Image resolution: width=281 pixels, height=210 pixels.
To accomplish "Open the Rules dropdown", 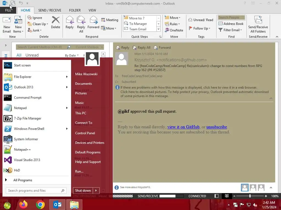I will tap(172, 24).
